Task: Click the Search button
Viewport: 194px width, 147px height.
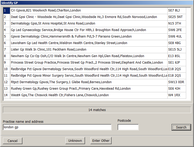Action: (181, 127)
